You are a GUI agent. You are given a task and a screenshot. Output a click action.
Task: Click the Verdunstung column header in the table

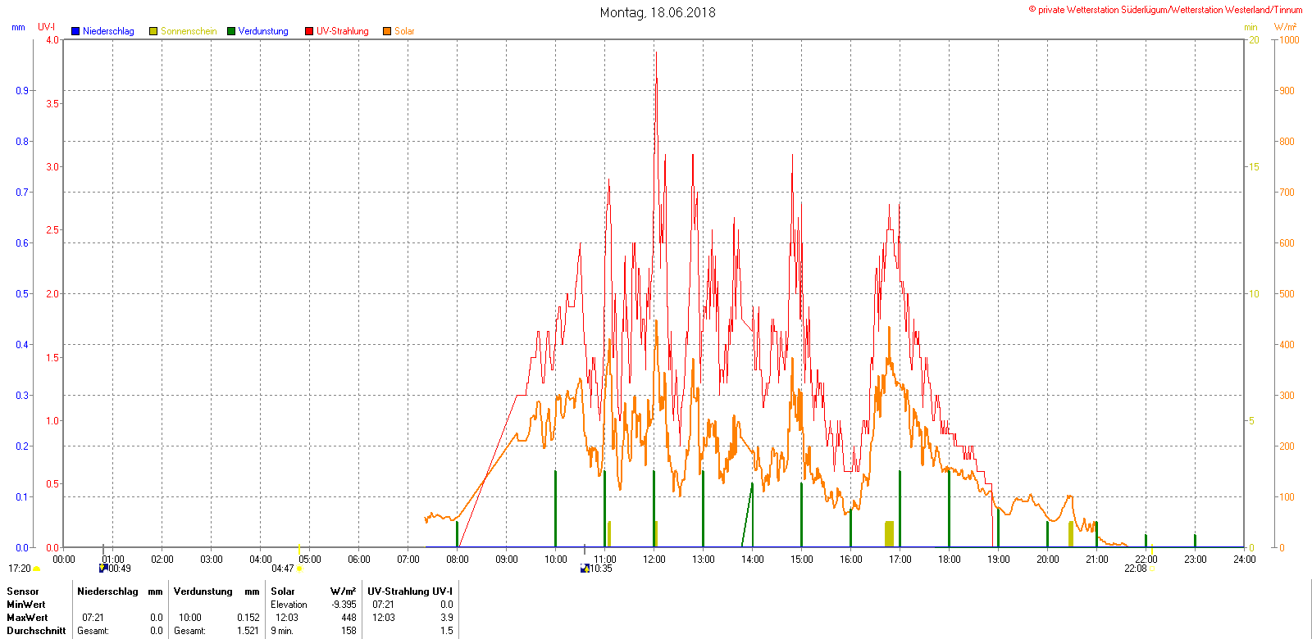[203, 591]
